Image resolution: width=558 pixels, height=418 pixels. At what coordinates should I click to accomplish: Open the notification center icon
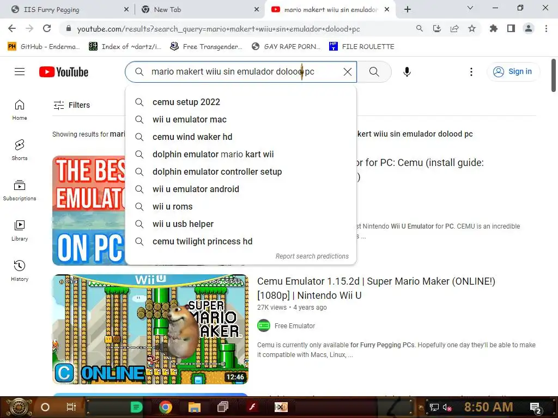tap(536, 408)
